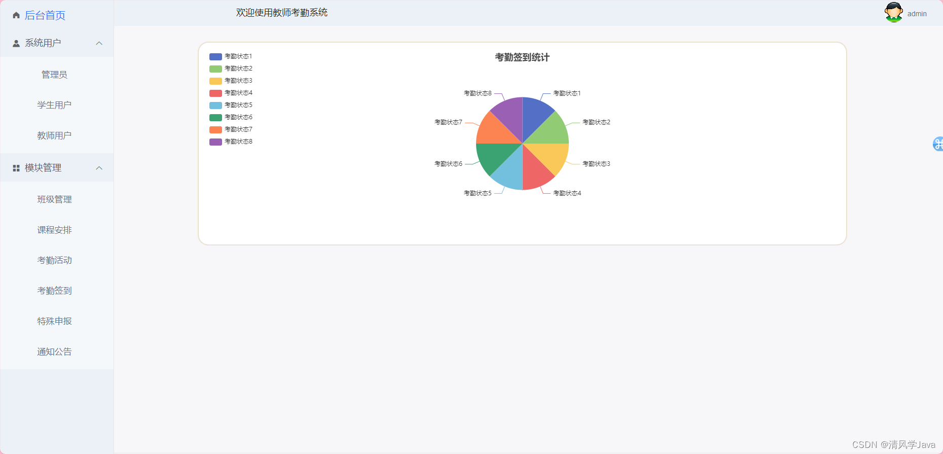Open 教师用户 menu item
The width and height of the screenshot is (943, 454).
pos(54,135)
